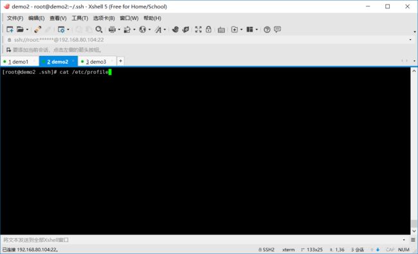Image resolution: width=418 pixels, height=254 pixels.
Task: Expand the Properties icon dropdown arrow
Action: (68, 30)
